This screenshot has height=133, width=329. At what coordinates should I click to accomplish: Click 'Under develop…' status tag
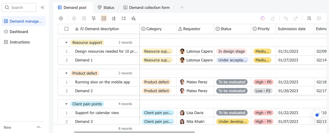tap(233, 121)
